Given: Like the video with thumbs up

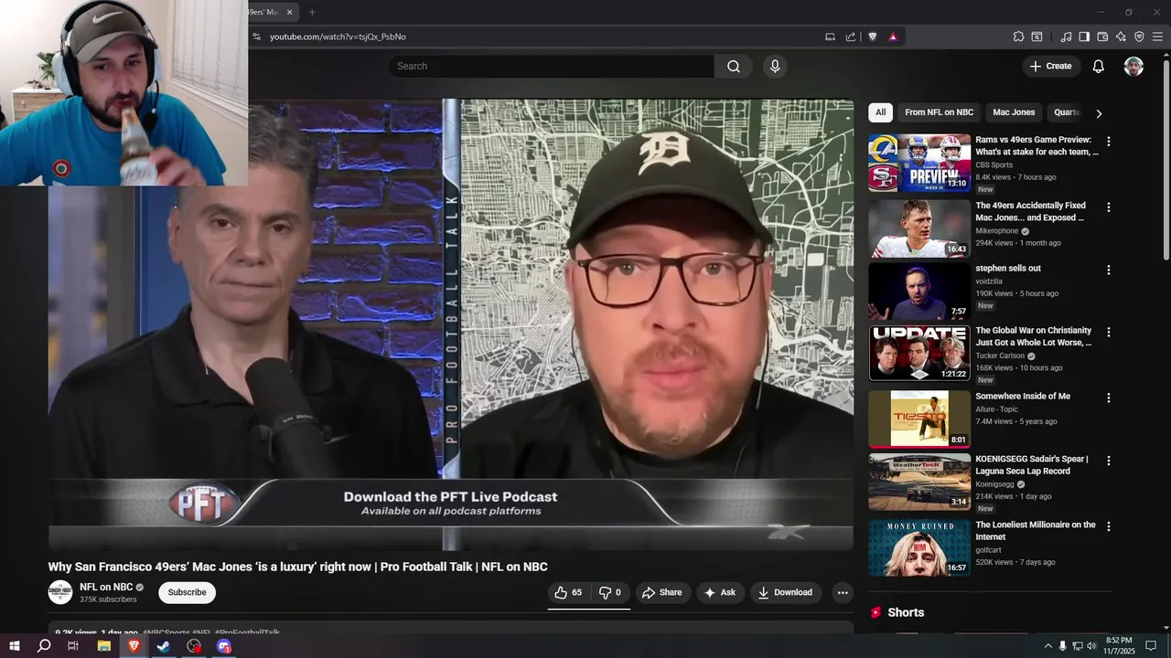Looking at the screenshot, I should (569, 592).
